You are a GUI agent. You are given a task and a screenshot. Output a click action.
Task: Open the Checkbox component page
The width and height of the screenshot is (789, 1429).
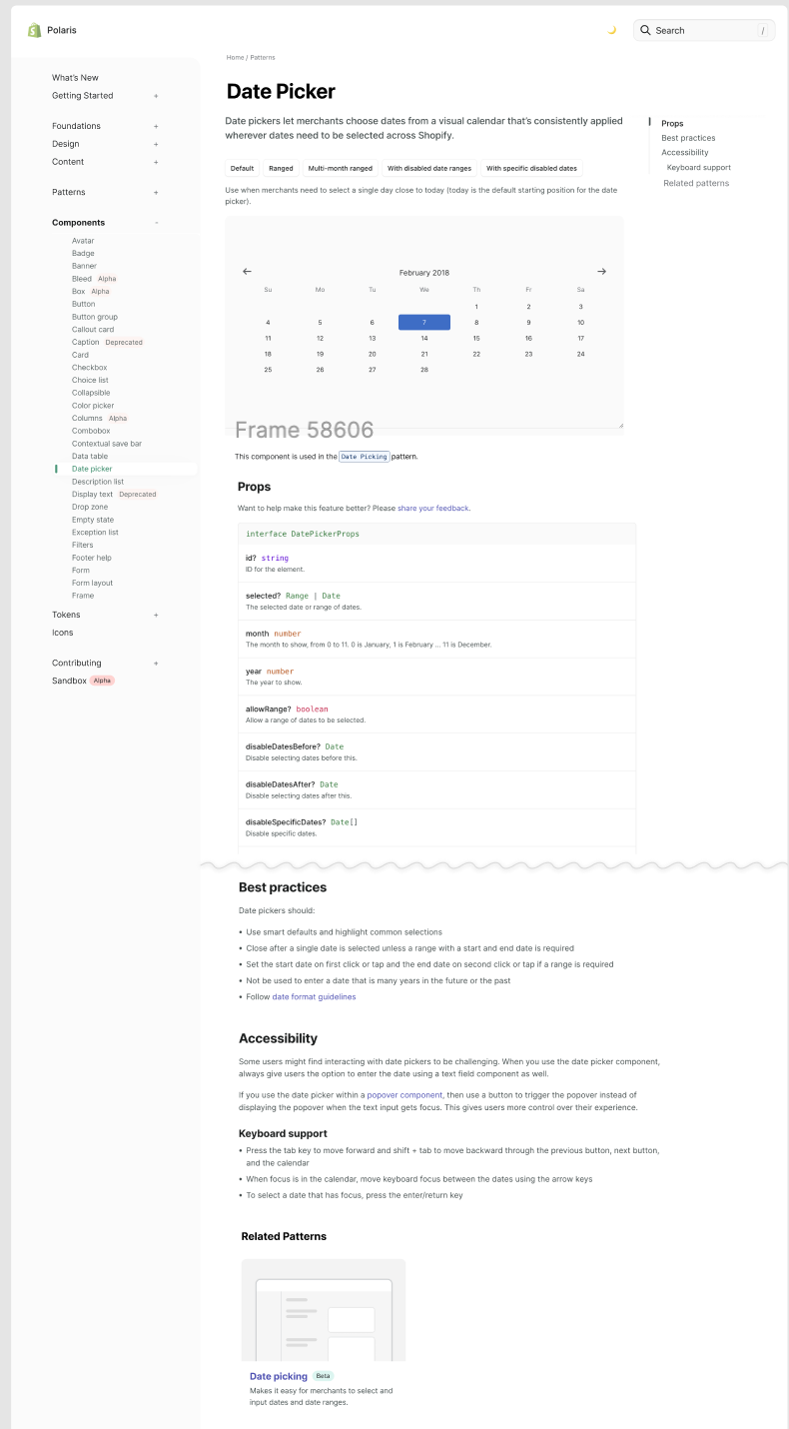pos(89,367)
